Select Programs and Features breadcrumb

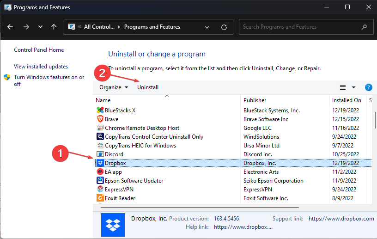point(152,27)
